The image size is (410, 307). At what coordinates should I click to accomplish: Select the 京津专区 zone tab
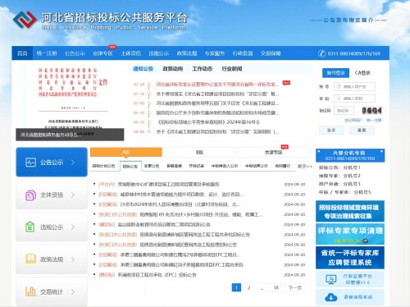coord(273,153)
